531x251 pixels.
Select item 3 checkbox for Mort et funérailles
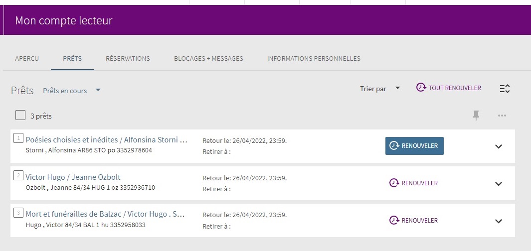click(x=18, y=213)
